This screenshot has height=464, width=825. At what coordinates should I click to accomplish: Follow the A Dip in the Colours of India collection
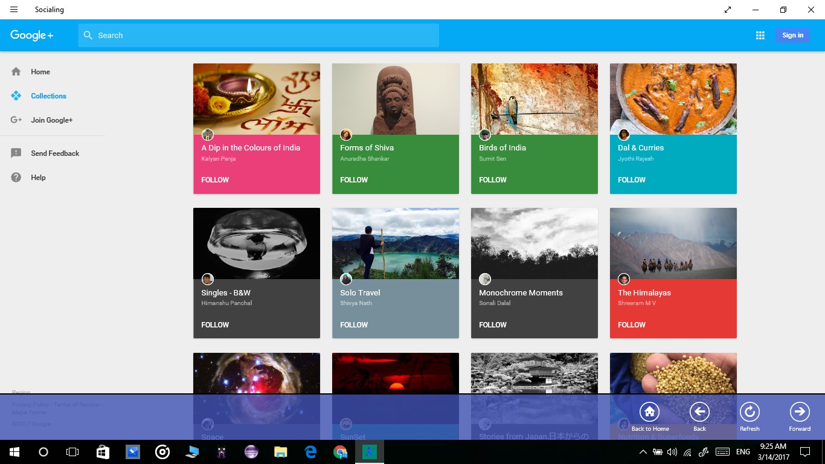click(215, 180)
